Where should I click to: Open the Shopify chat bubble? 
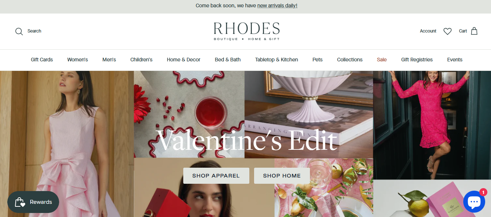point(474,202)
